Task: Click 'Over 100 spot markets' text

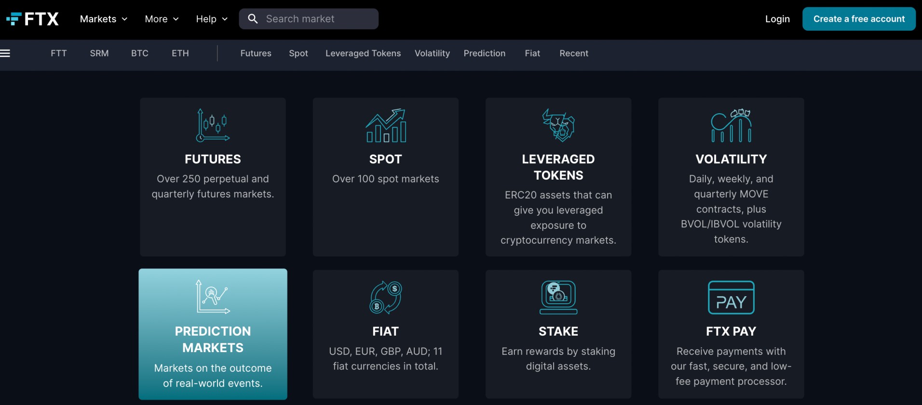Action: coord(386,179)
